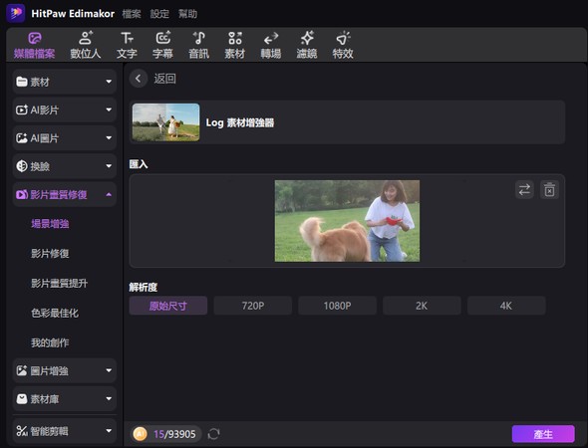
Task: Expand the 換臉 face swap section
Action: (65, 166)
